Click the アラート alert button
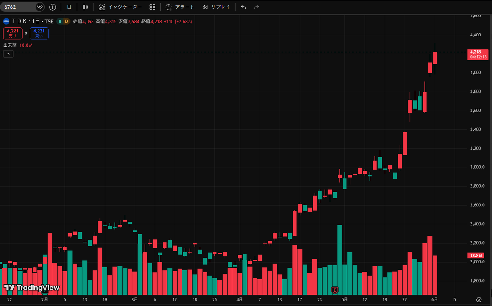This screenshot has width=492, height=306. tap(180, 7)
